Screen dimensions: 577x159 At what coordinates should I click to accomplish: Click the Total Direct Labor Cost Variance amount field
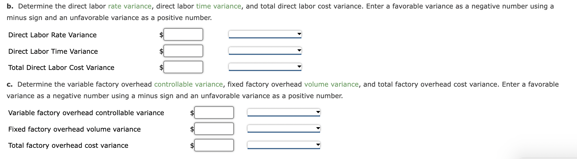coord(183,67)
